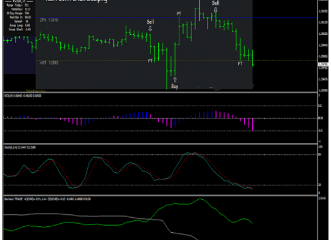Click the Stoch indicator label
This screenshot has width=331, height=240.
click(x=20, y=148)
